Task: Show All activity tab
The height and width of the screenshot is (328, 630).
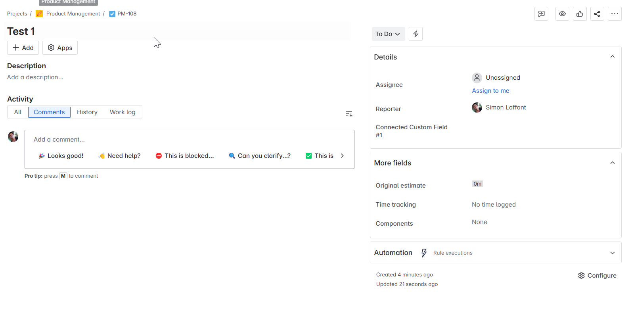Action: click(18, 112)
